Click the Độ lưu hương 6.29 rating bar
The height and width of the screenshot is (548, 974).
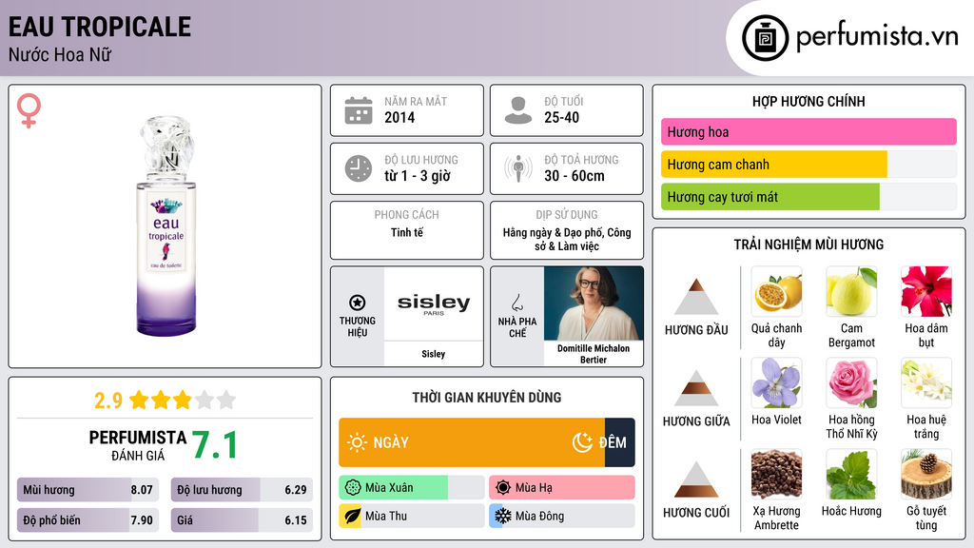(242, 490)
